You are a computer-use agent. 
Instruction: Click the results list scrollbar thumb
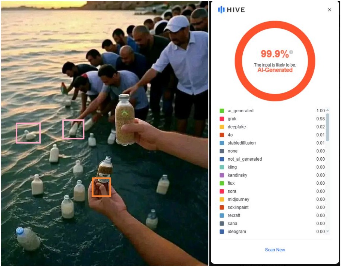point(328,127)
